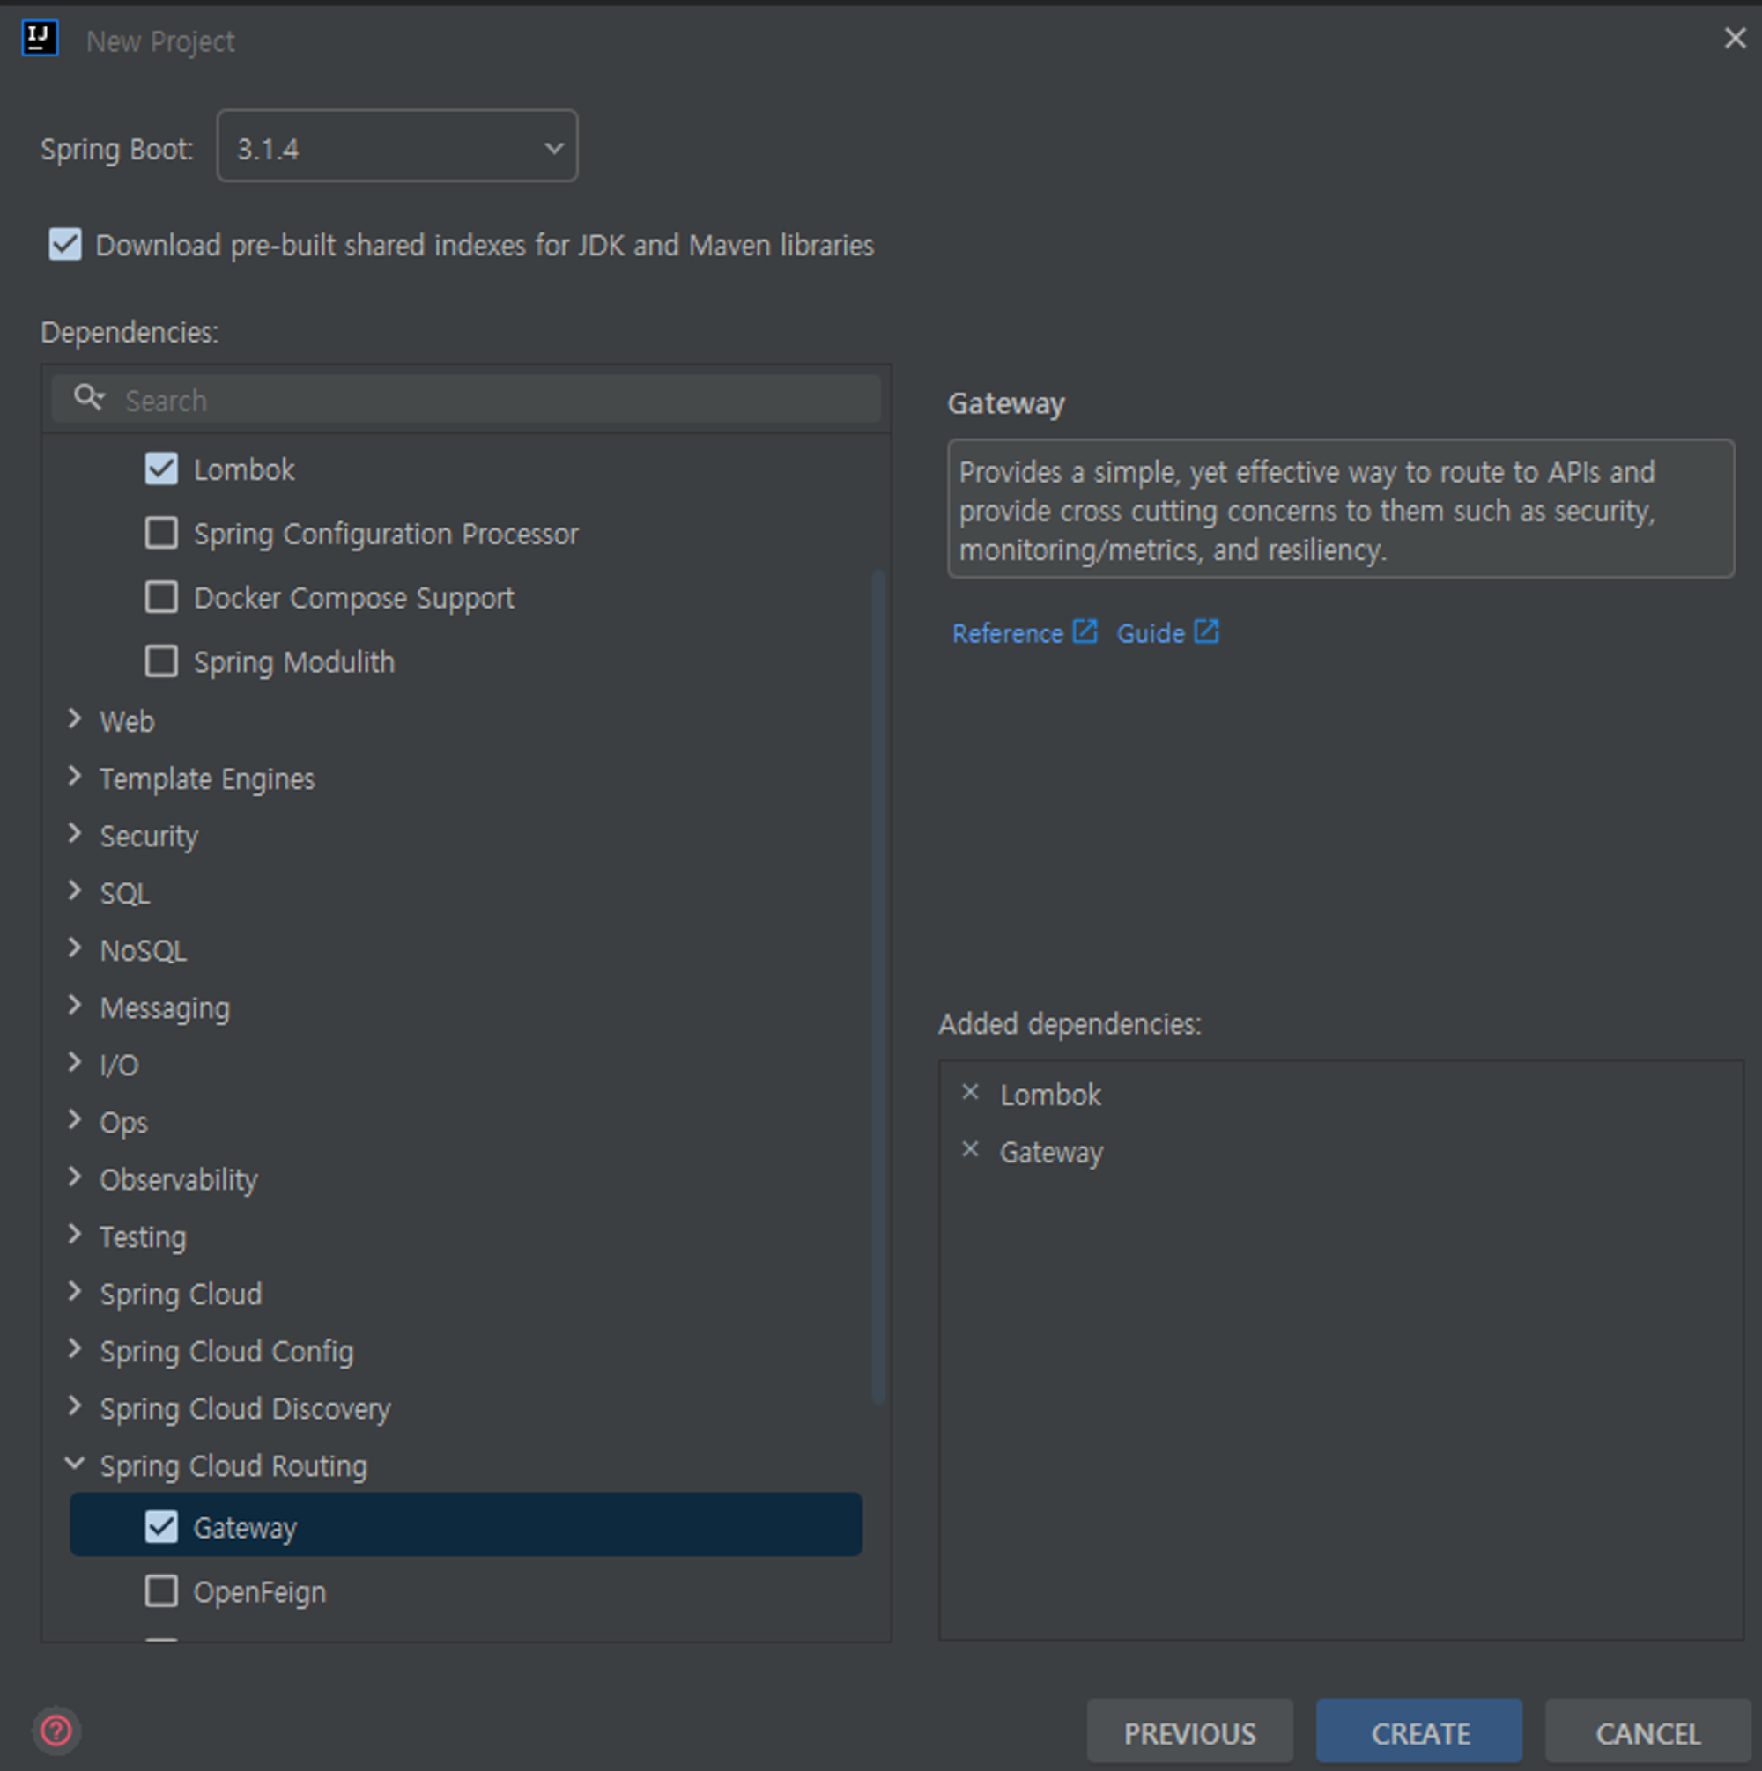
Task: Click the IntelliJ IDEA logo icon
Action: coord(40,39)
